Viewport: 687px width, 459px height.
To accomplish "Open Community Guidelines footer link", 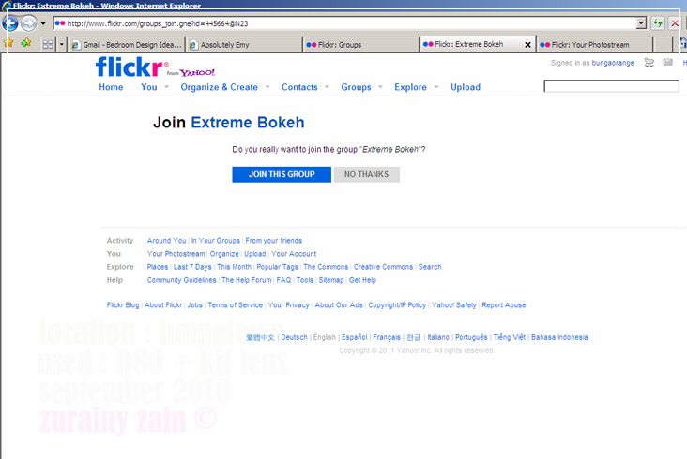I will (x=181, y=280).
